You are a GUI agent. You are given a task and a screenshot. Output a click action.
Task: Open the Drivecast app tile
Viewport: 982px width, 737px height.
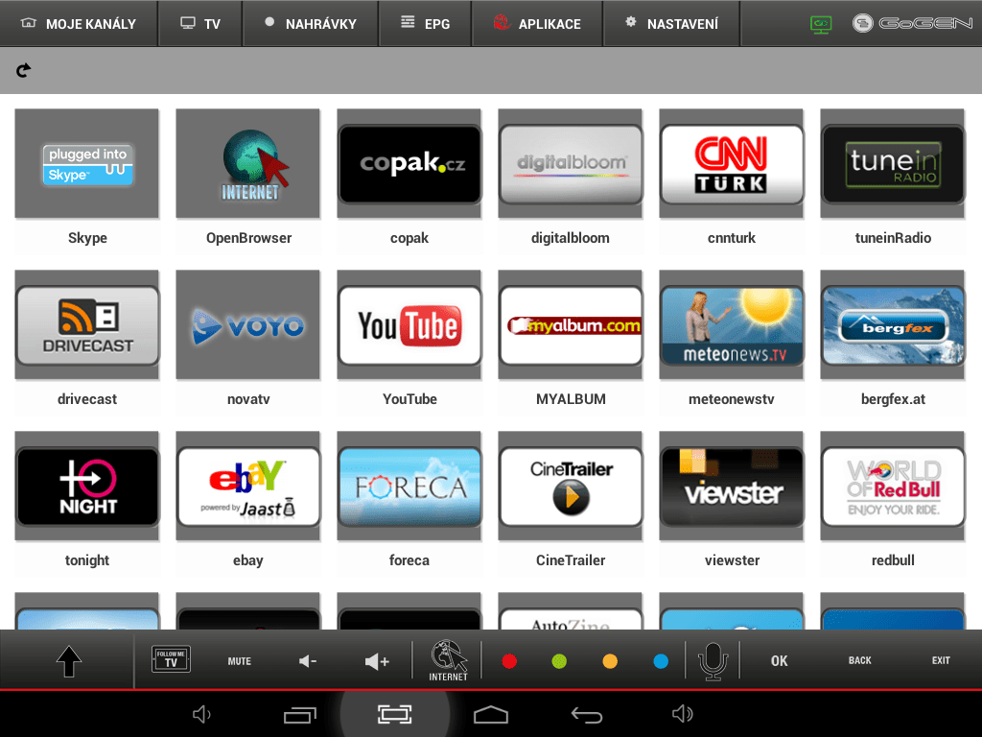coord(87,324)
